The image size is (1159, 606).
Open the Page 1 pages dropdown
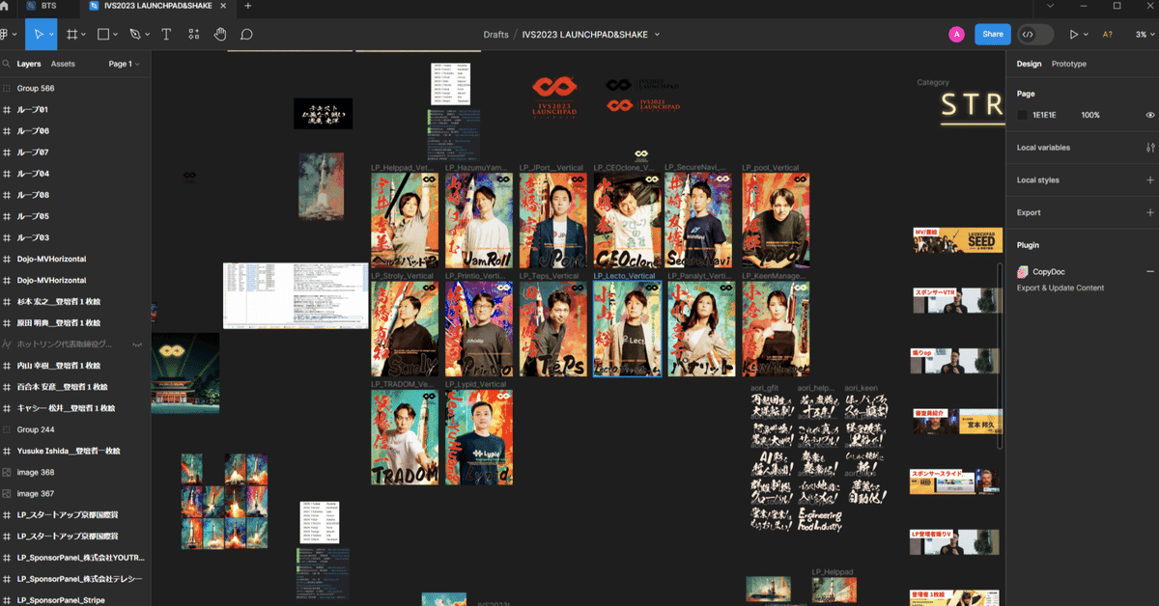point(124,64)
